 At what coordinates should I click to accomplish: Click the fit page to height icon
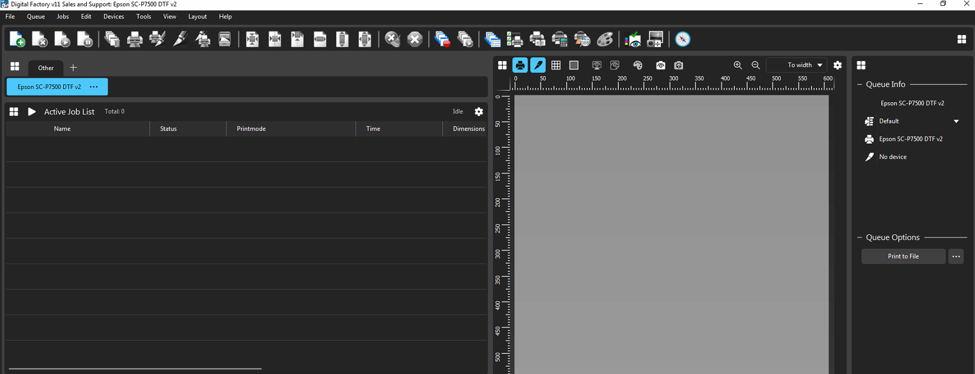(x=342, y=39)
